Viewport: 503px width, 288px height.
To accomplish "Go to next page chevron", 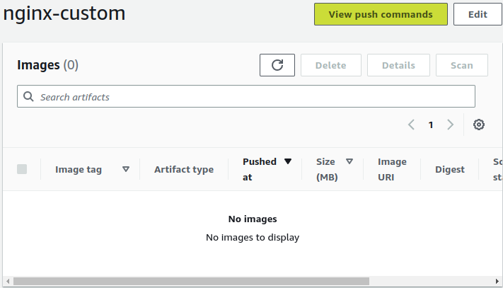I will pos(451,125).
